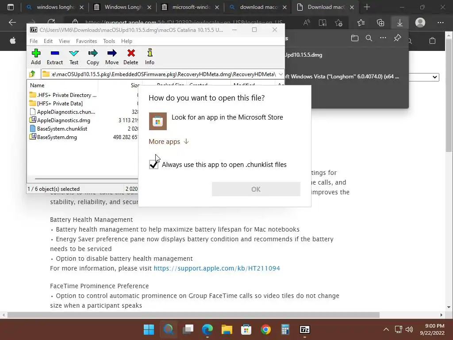This screenshot has width=453, height=340.
Task: Pin the Edge downloads panel
Action: tap(398, 38)
